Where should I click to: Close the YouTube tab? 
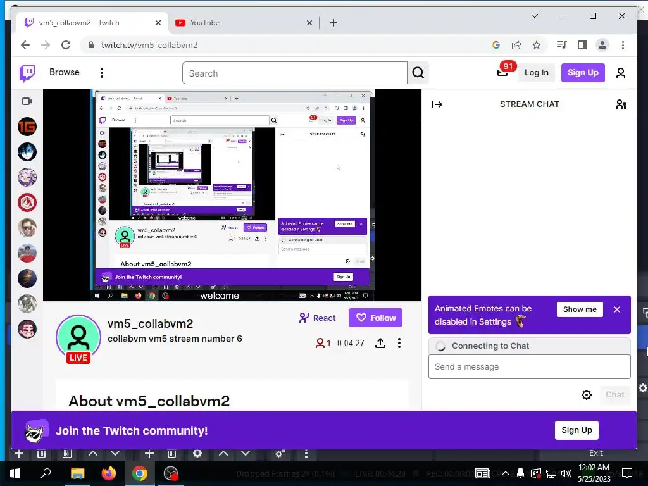309,23
